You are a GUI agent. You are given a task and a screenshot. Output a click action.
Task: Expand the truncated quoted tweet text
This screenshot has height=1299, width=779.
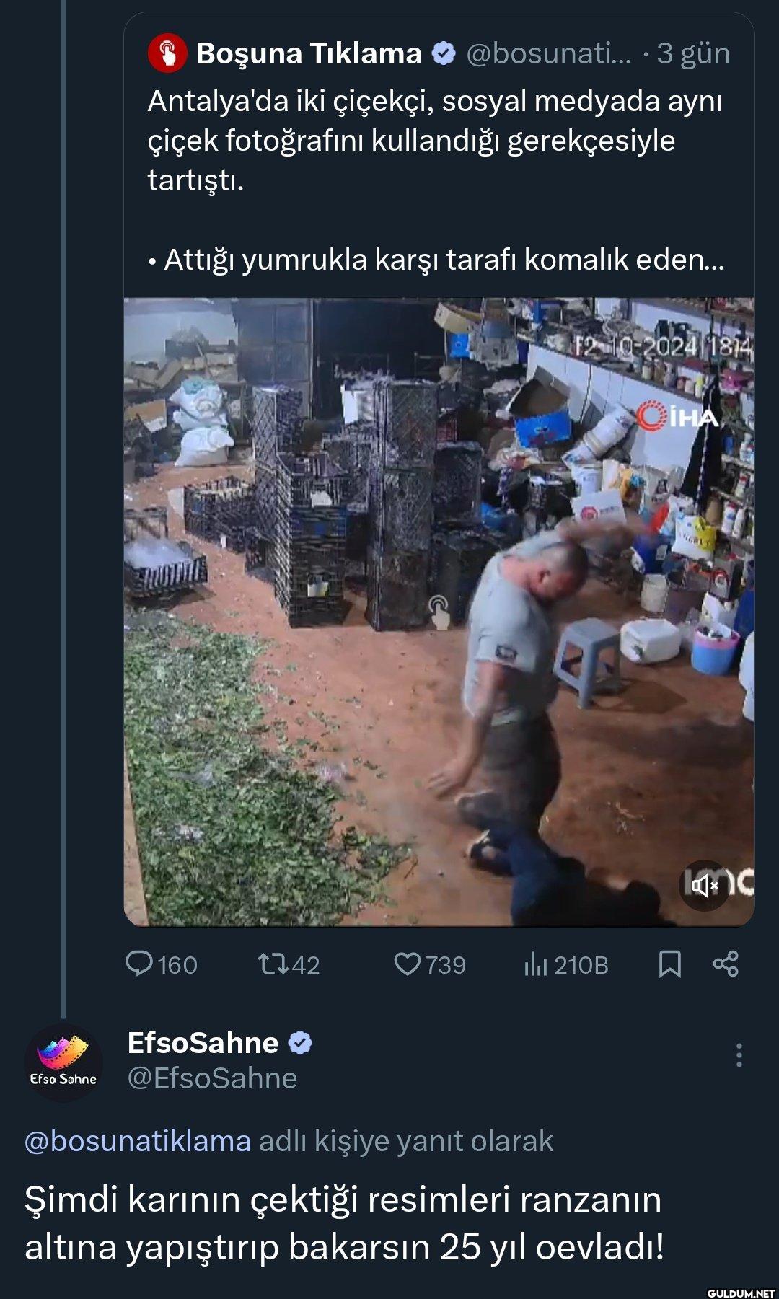(436, 260)
